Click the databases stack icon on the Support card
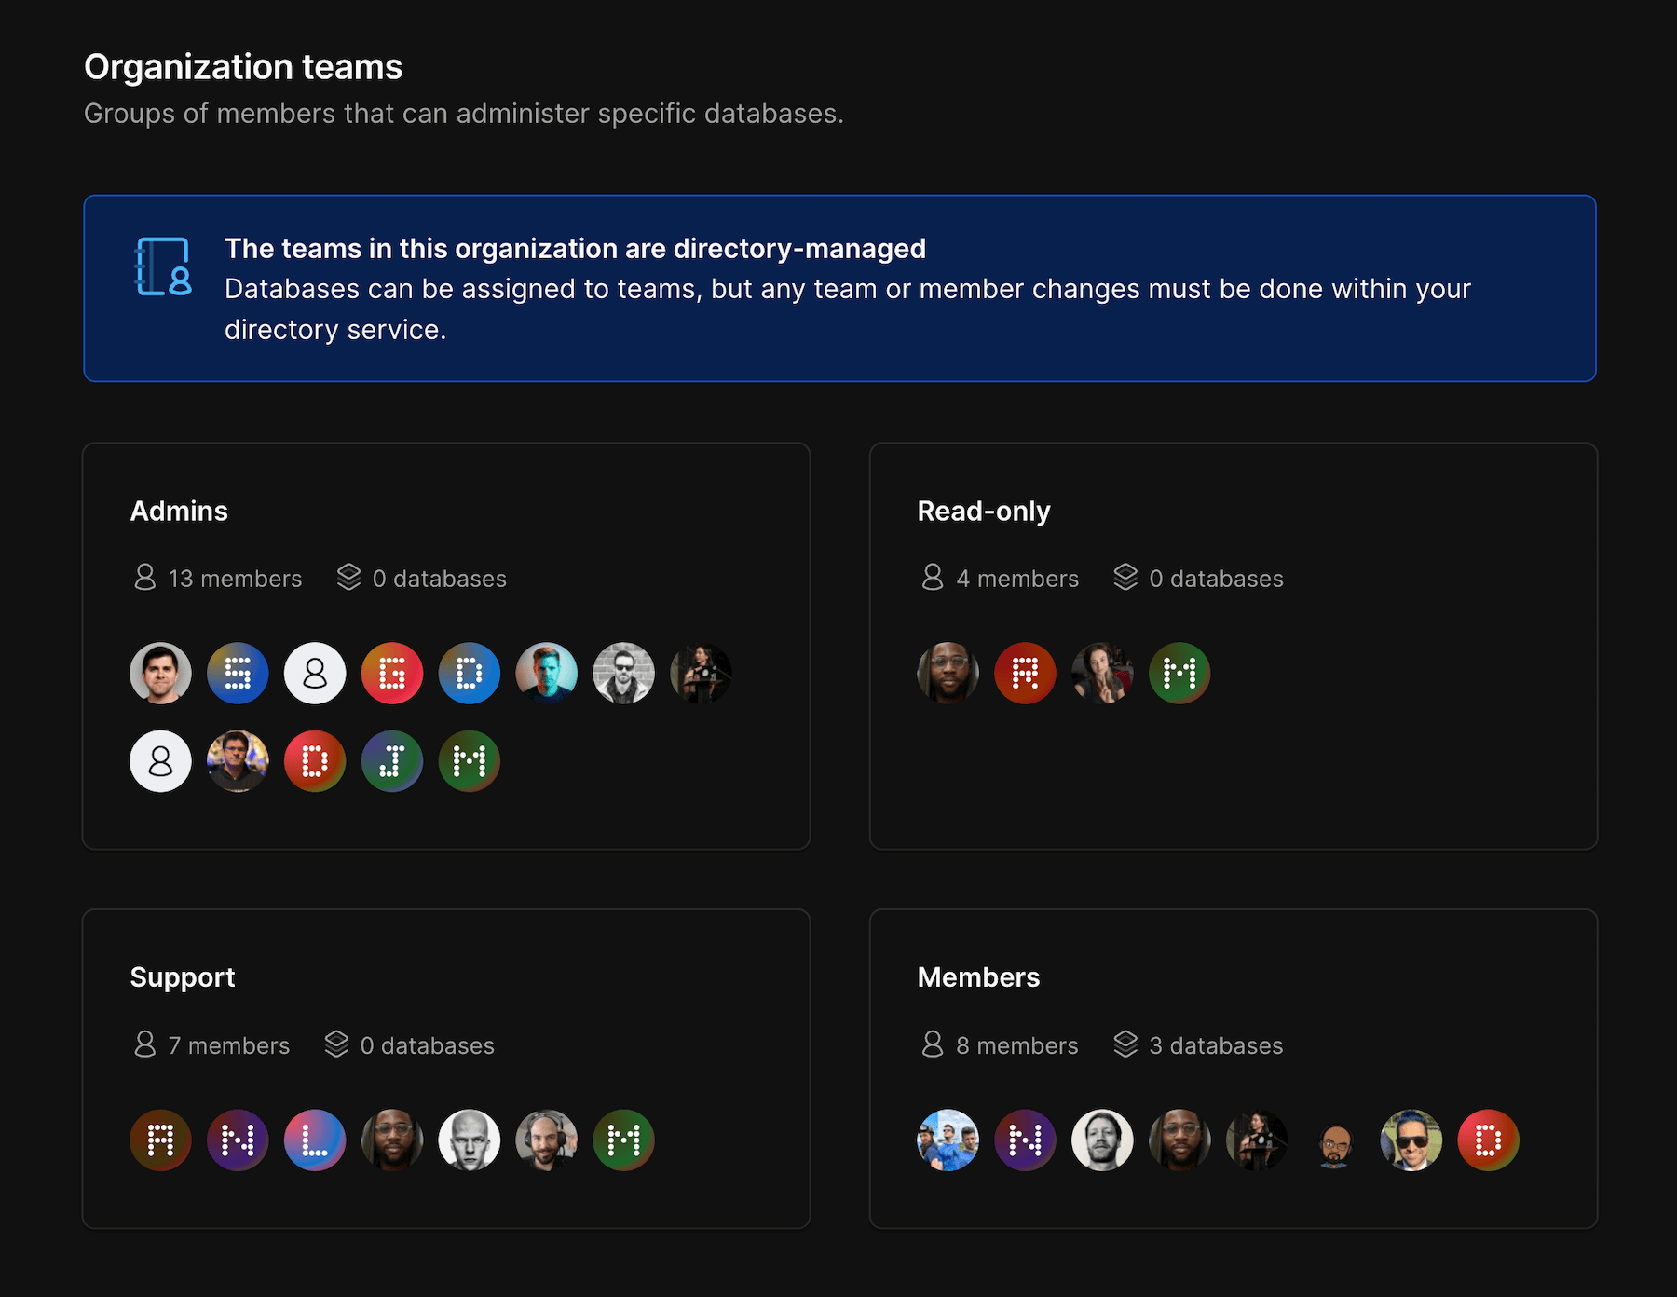 pos(337,1044)
